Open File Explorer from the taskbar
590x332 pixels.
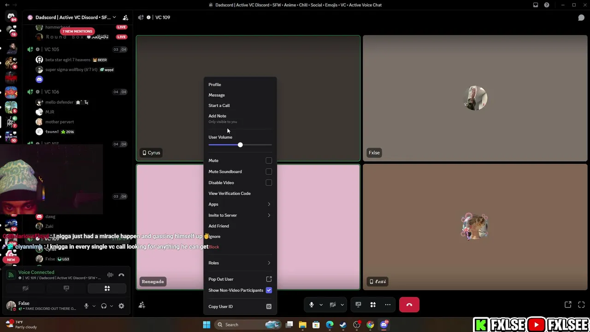(302, 325)
